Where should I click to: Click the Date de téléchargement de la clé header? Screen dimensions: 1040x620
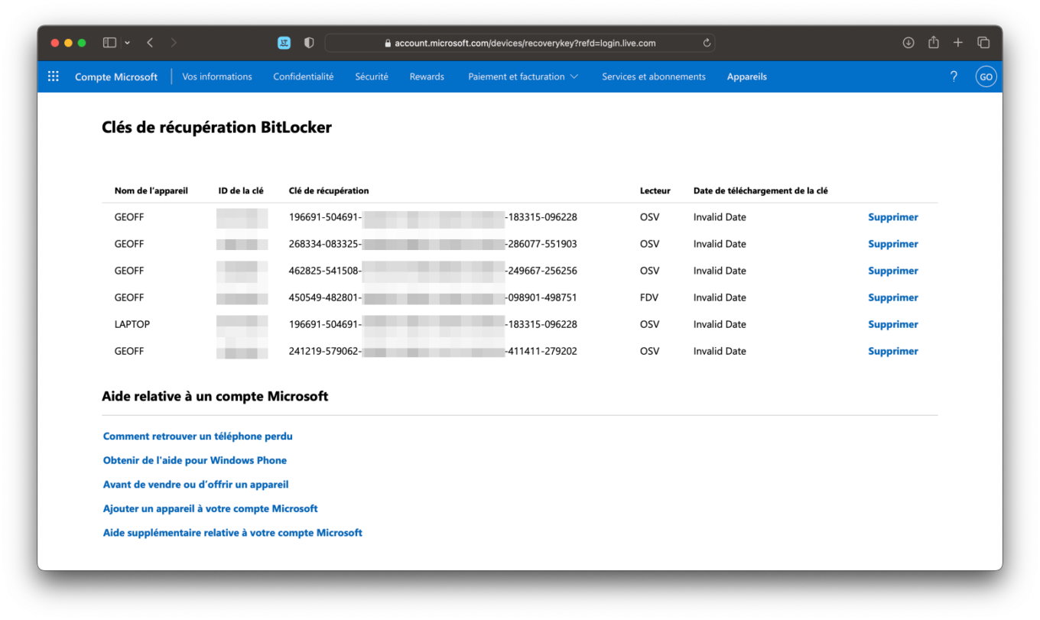761,190
